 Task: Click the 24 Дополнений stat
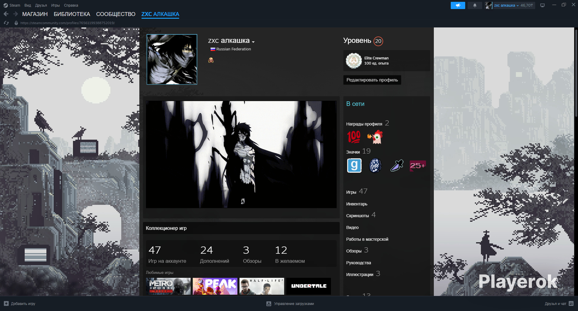(215, 254)
